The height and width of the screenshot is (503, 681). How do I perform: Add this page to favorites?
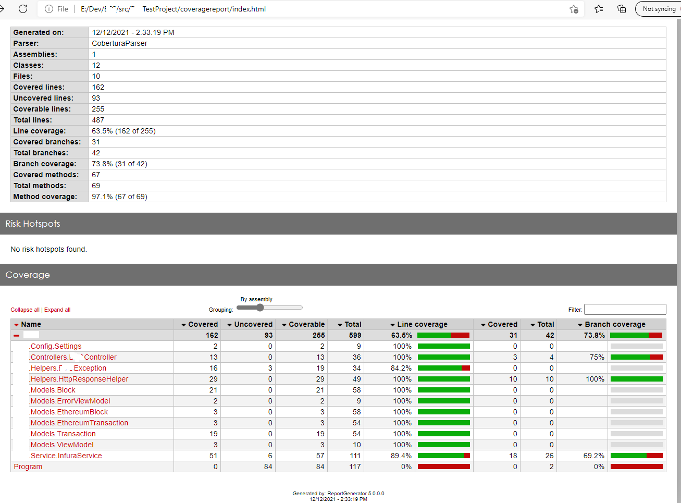(574, 9)
